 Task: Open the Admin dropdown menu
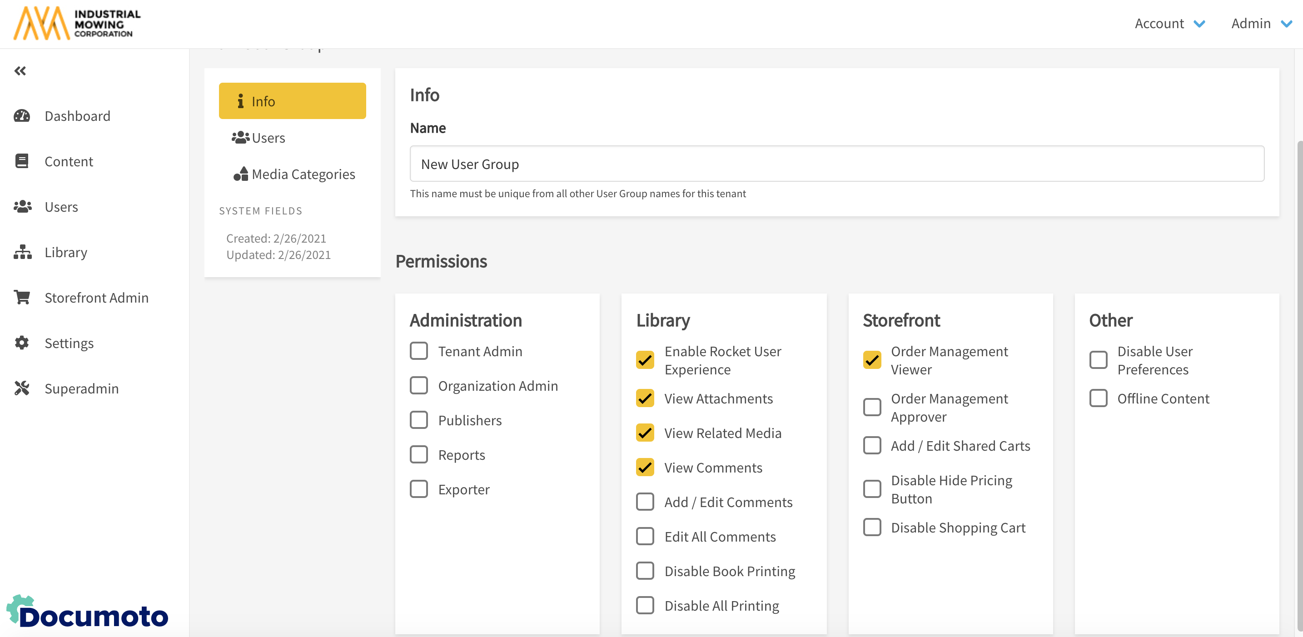click(1260, 23)
